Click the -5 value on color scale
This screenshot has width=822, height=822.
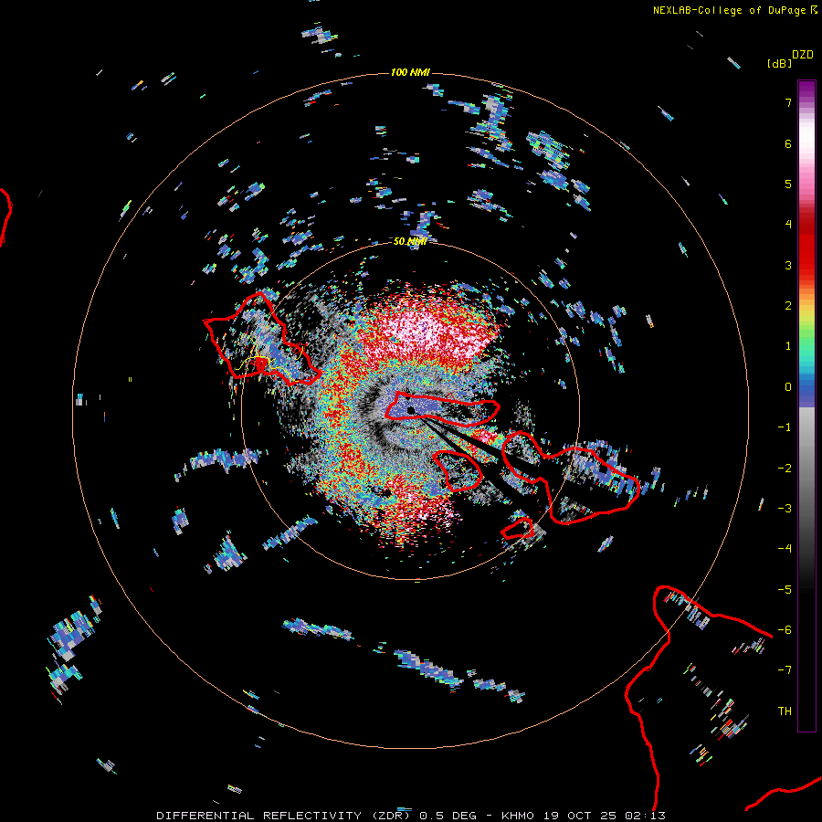(785, 590)
